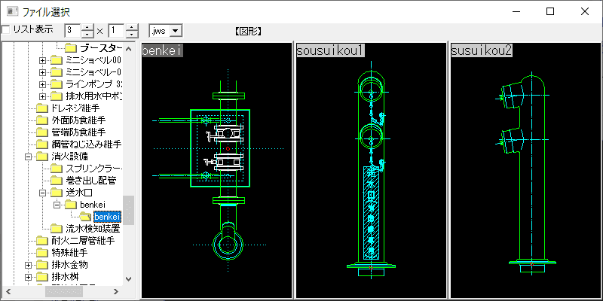Collapse the 消火設備 tree node

(27, 157)
